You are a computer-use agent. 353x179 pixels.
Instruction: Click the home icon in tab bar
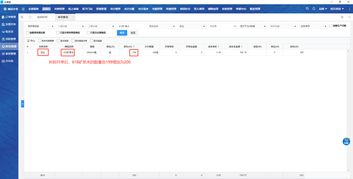pyautogui.click(x=30, y=17)
